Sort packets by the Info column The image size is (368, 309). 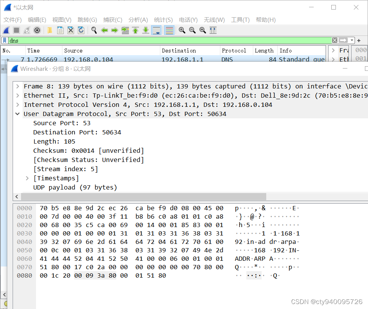[x=301, y=51]
